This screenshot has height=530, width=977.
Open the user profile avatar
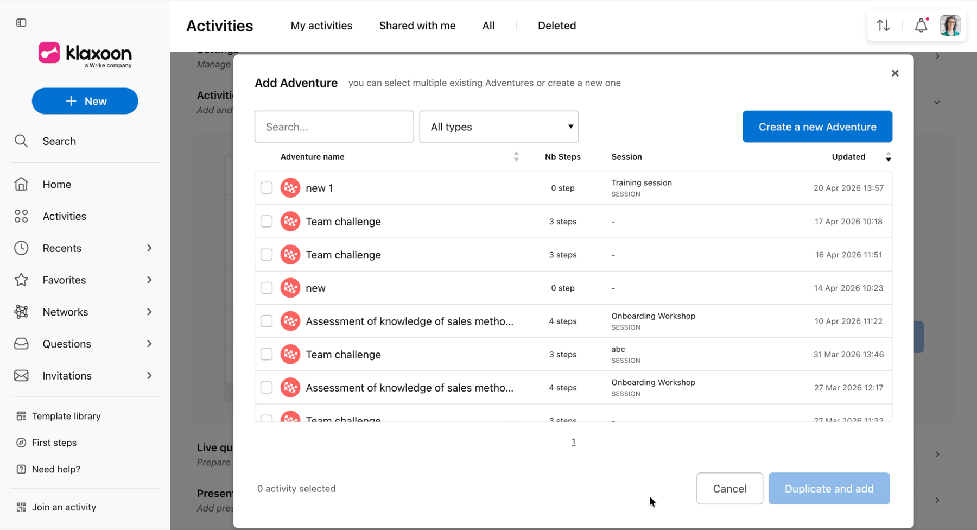click(950, 26)
